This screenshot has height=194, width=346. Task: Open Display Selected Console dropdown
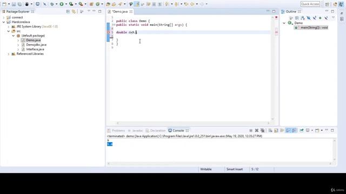[312, 130]
